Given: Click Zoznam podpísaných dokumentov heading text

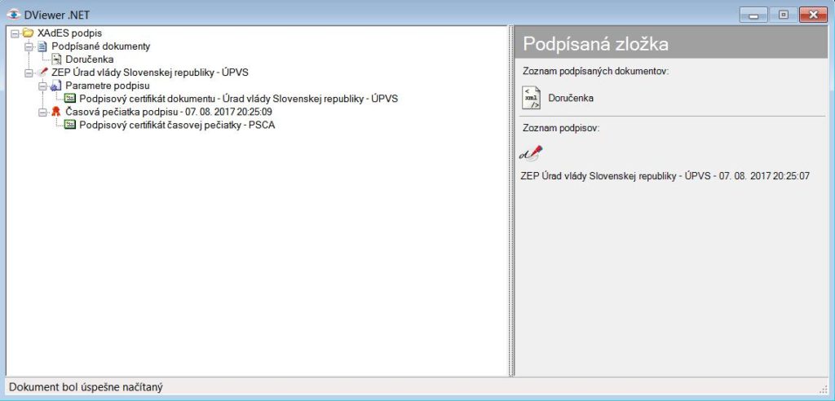Looking at the screenshot, I should tap(596, 71).
